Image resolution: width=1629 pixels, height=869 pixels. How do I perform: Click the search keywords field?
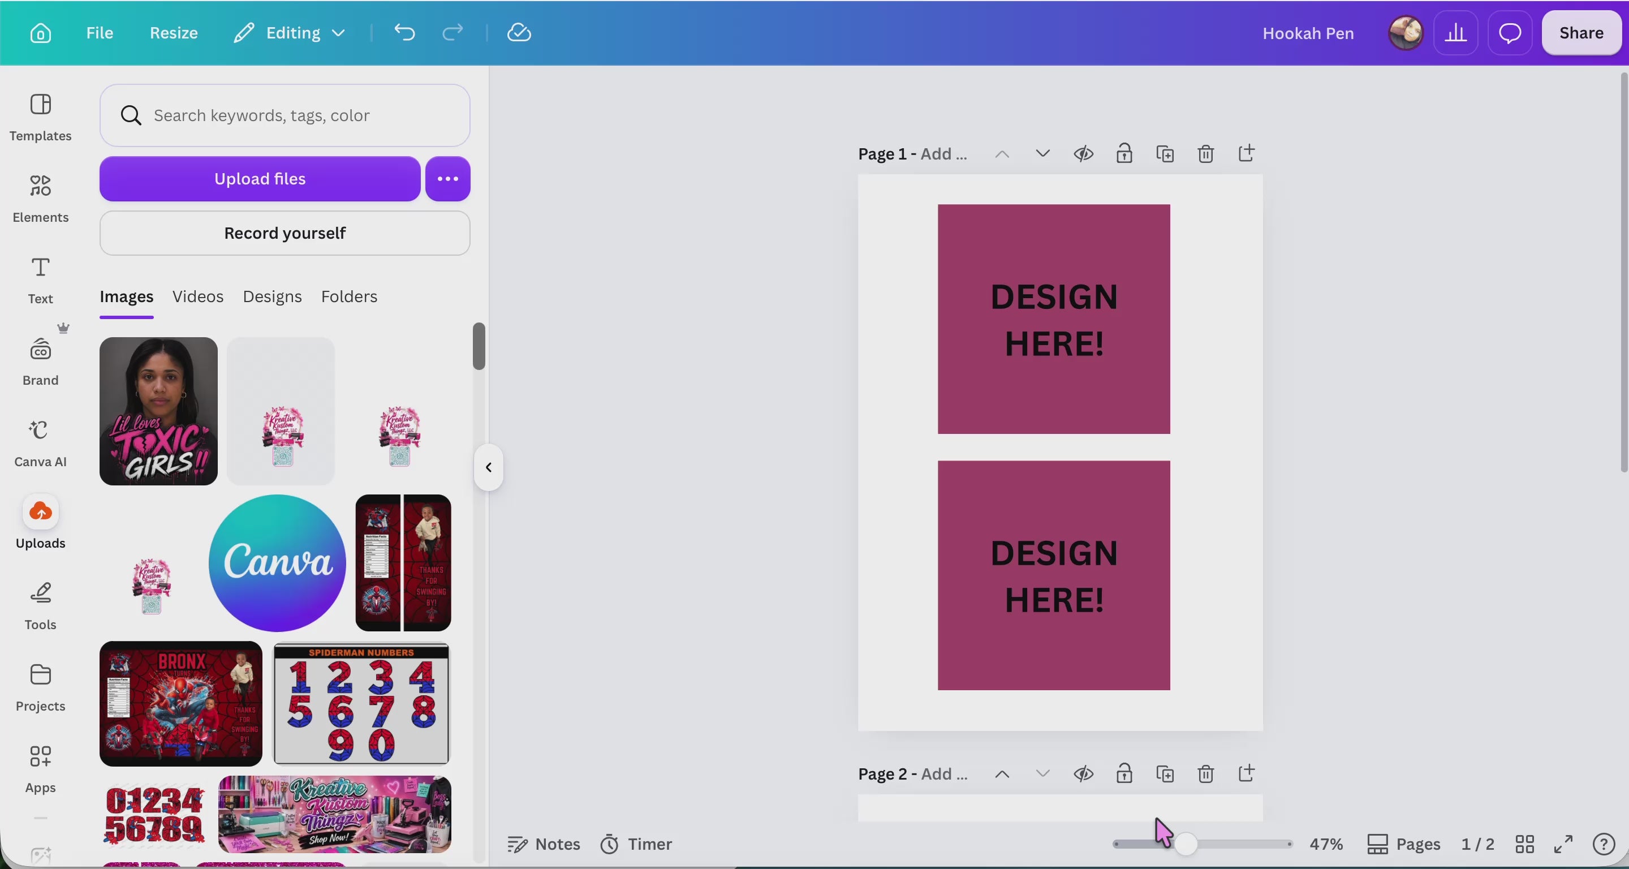[285, 115]
